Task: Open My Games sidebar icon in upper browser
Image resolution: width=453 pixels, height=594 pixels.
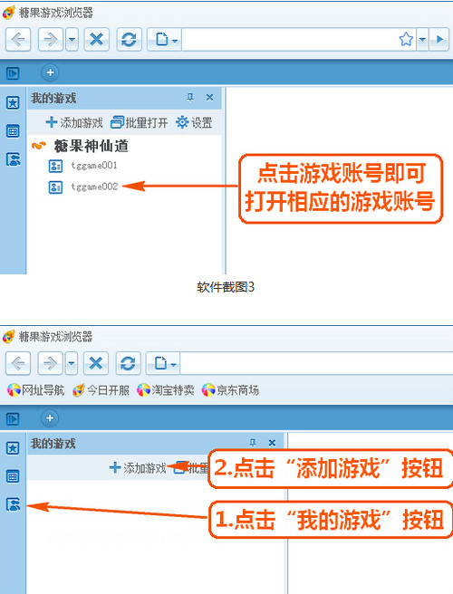Action: coord(13,159)
